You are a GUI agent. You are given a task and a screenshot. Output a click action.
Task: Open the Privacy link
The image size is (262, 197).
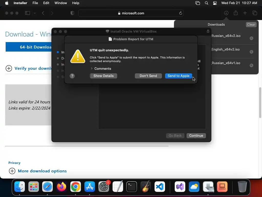coord(14,163)
